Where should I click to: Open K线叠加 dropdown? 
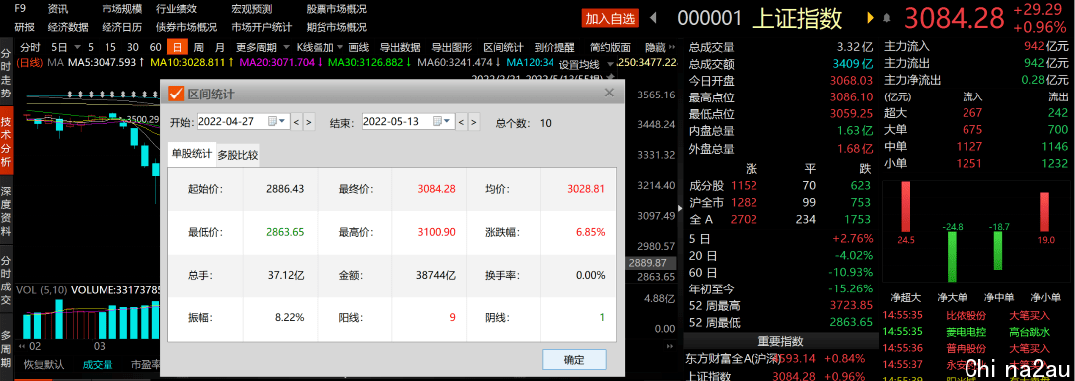click(x=319, y=48)
